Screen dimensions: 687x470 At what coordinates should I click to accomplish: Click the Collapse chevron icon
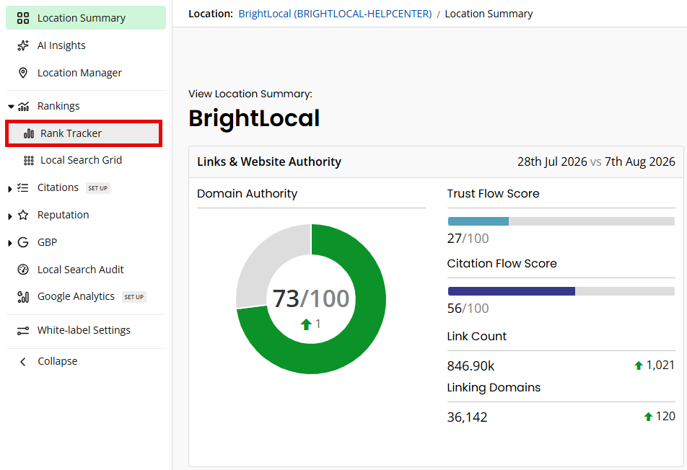click(x=23, y=361)
